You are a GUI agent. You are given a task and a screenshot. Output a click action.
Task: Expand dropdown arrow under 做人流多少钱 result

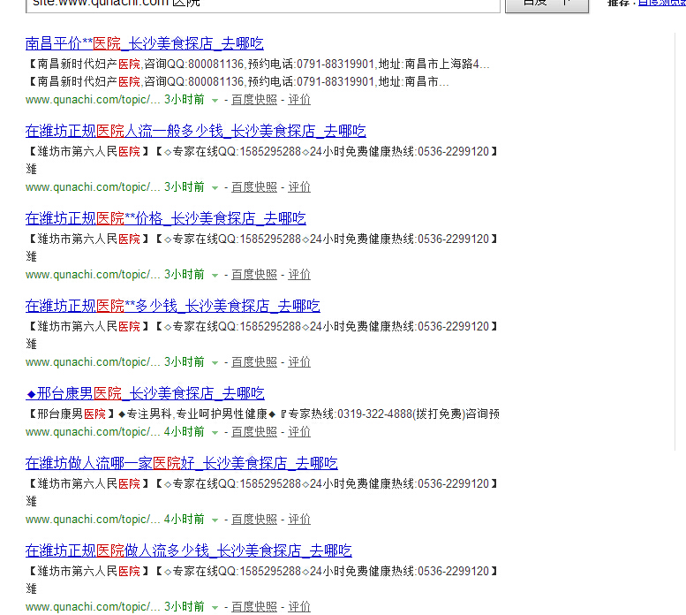click(x=215, y=608)
